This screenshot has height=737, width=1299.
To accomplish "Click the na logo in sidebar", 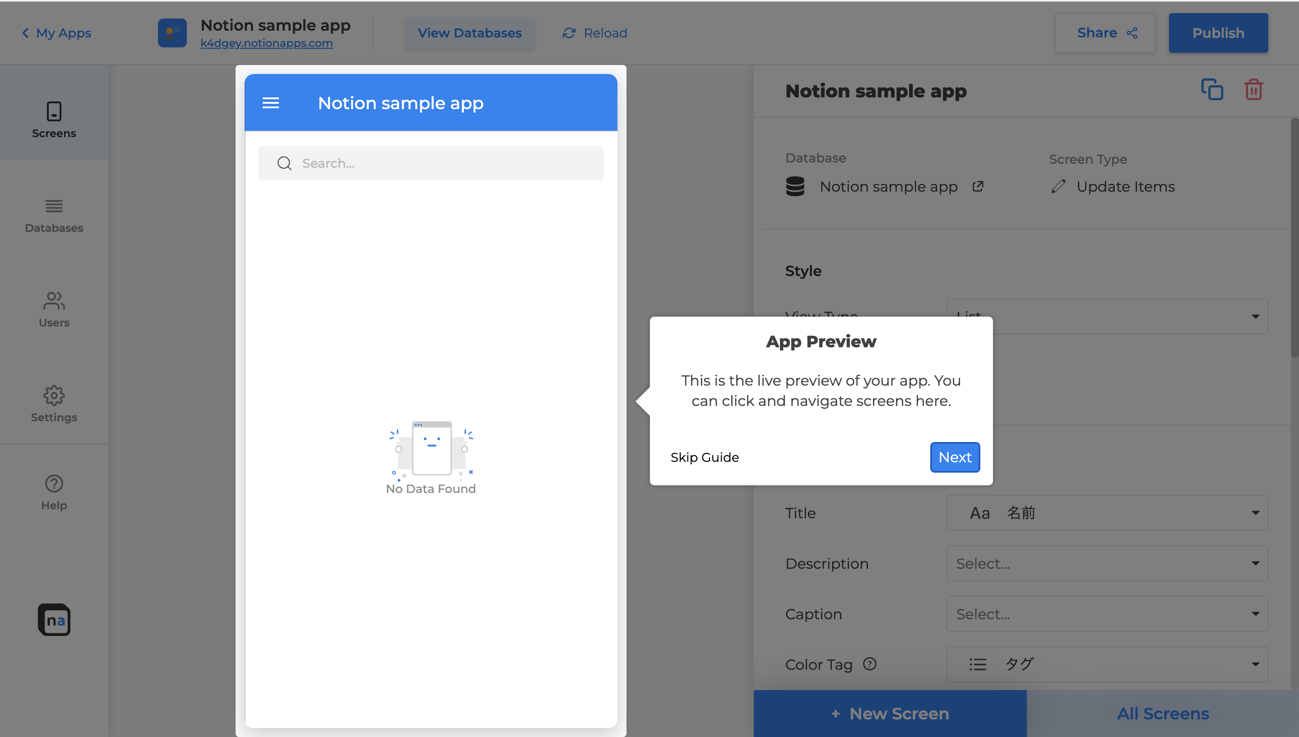I will (x=54, y=620).
